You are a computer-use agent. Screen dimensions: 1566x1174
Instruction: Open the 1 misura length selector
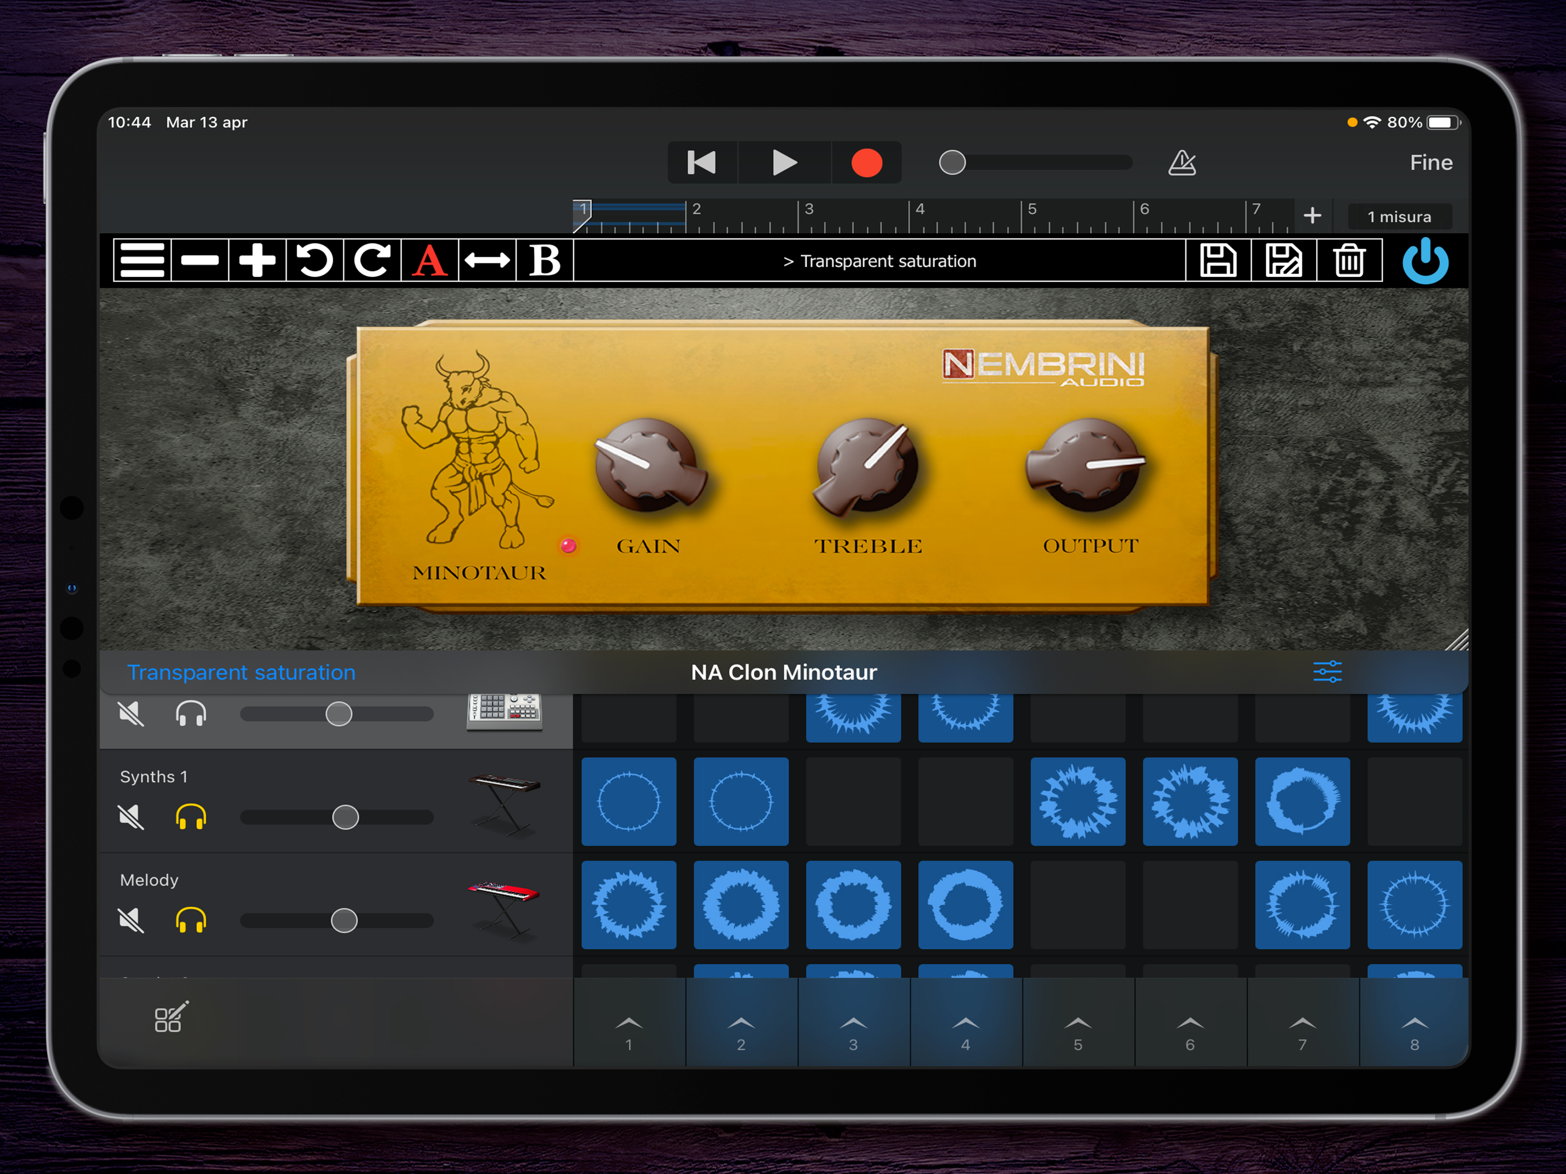[x=1399, y=217]
